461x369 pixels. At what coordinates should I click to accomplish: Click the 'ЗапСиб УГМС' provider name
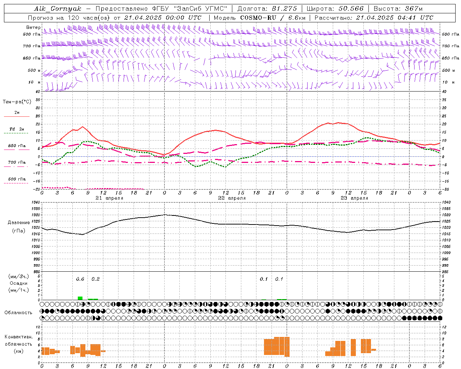point(201,9)
